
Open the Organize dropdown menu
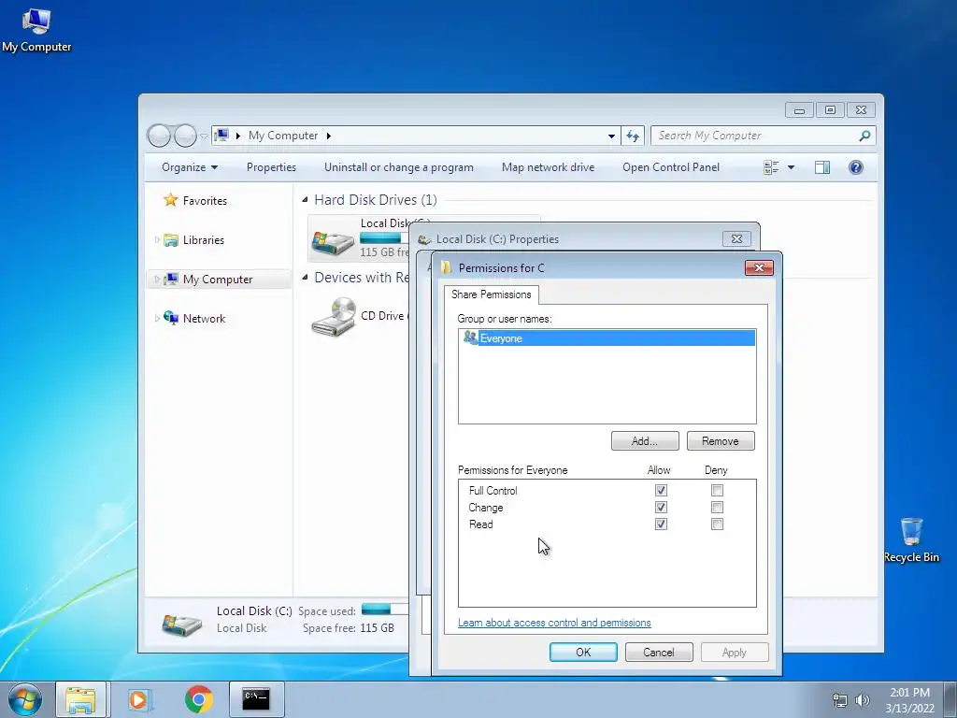tap(189, 167)
